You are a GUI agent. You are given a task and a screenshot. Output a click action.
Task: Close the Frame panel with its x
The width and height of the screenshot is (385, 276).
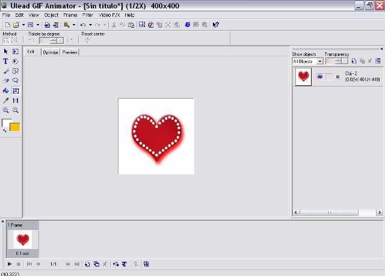click(x=2, y=221)
